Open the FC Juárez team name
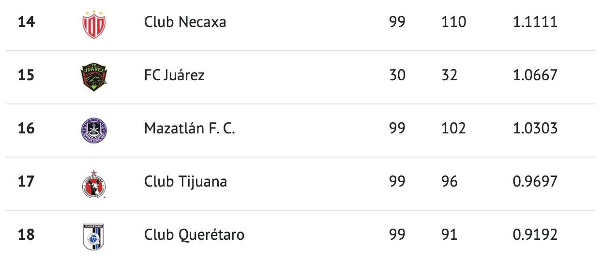 click(174, 75)
